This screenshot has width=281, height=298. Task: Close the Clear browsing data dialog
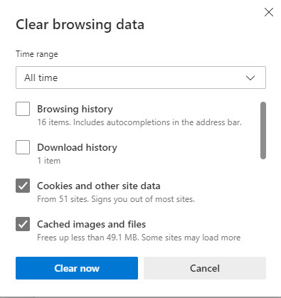click(269, 12)
